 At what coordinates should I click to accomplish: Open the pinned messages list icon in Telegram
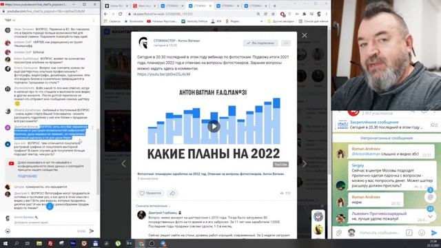[x=433, y=125]
